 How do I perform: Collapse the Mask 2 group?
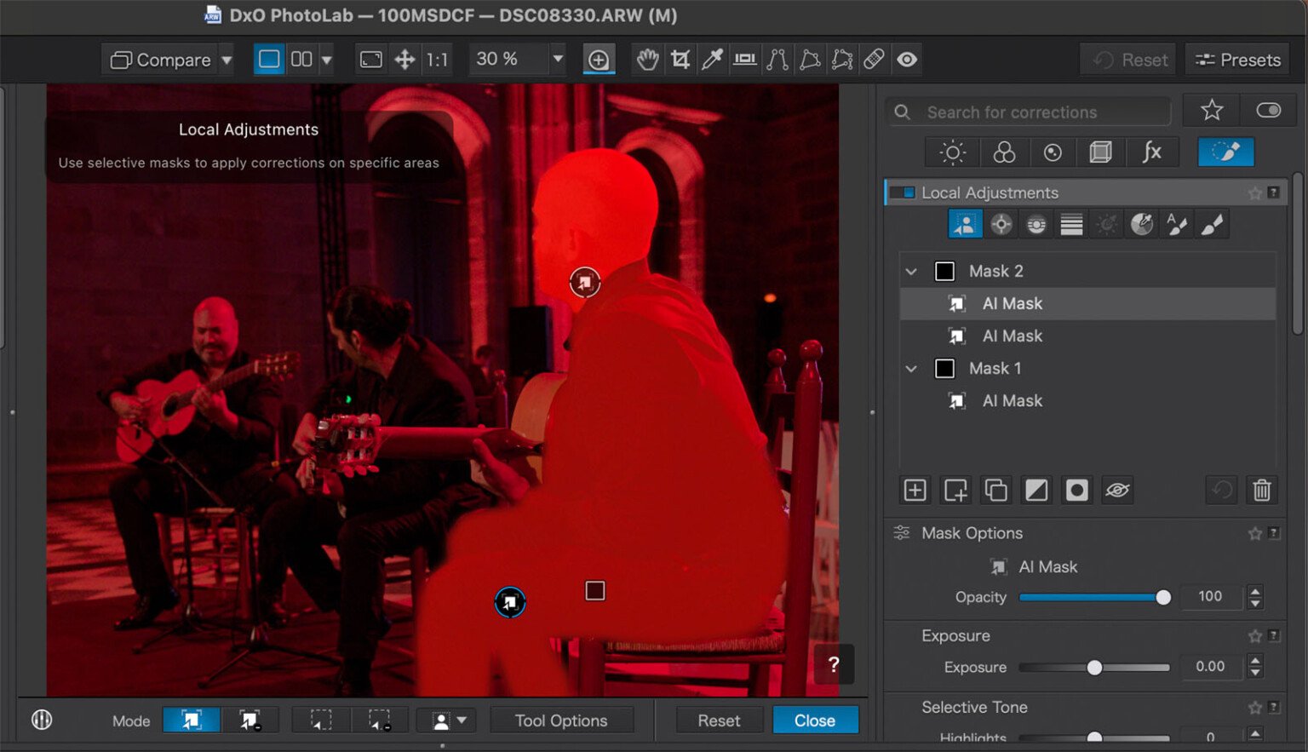tap(911, 271)
